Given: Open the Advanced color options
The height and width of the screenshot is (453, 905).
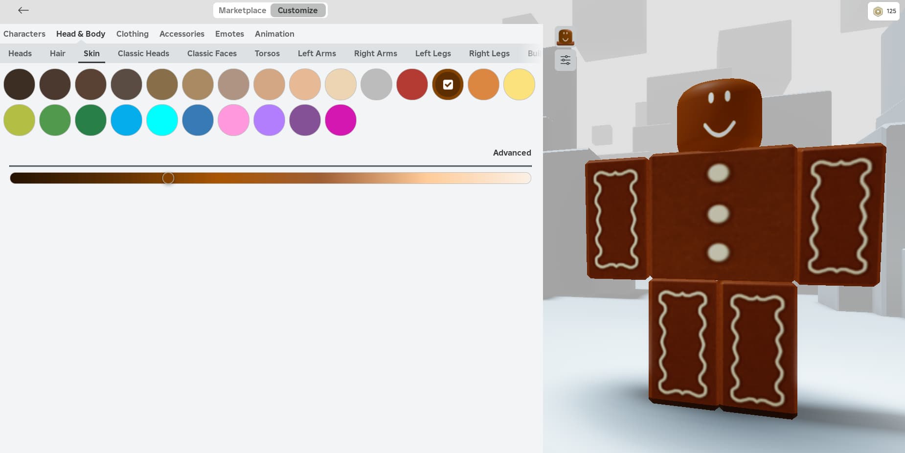Looking at the screenshot, I should pyautogui.click(x=512, y=153).
